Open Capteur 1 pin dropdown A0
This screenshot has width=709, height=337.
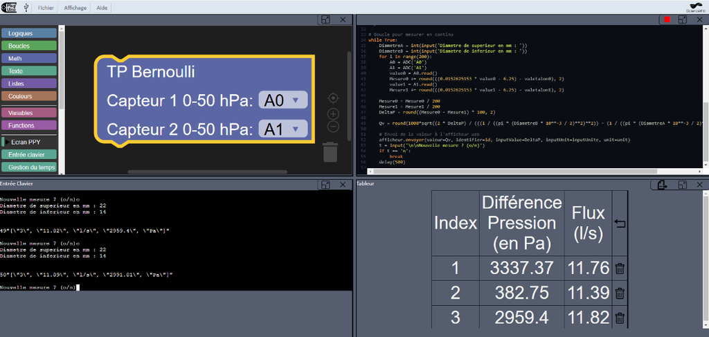point(283,100)
